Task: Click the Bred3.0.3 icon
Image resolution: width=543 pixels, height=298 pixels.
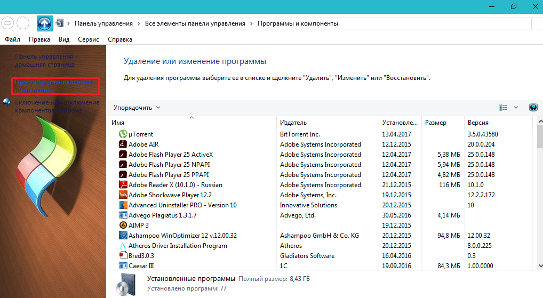Action: (x=123, y=255)
